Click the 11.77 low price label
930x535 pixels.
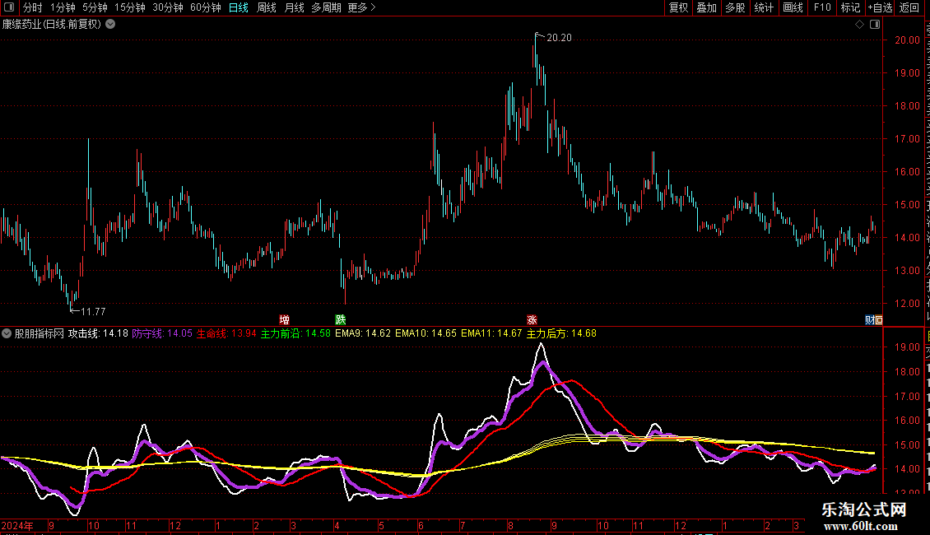[x=92, y=311]
